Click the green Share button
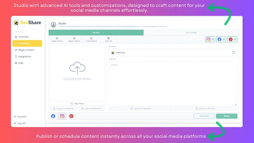The width and height of the screenshot is (254, 143). click(x=227, y=116)
